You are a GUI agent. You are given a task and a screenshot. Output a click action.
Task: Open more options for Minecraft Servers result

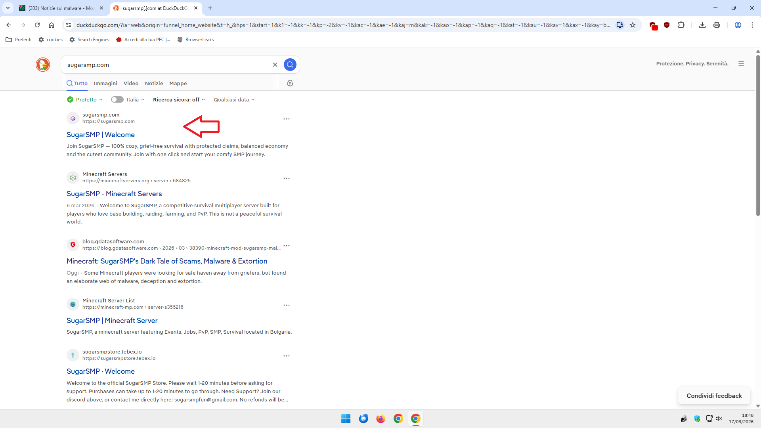[x=287, y=178]
